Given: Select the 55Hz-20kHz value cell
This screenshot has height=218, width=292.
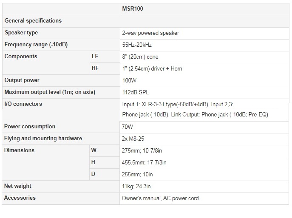Looking at the screenshot, I should coord(204,45).
